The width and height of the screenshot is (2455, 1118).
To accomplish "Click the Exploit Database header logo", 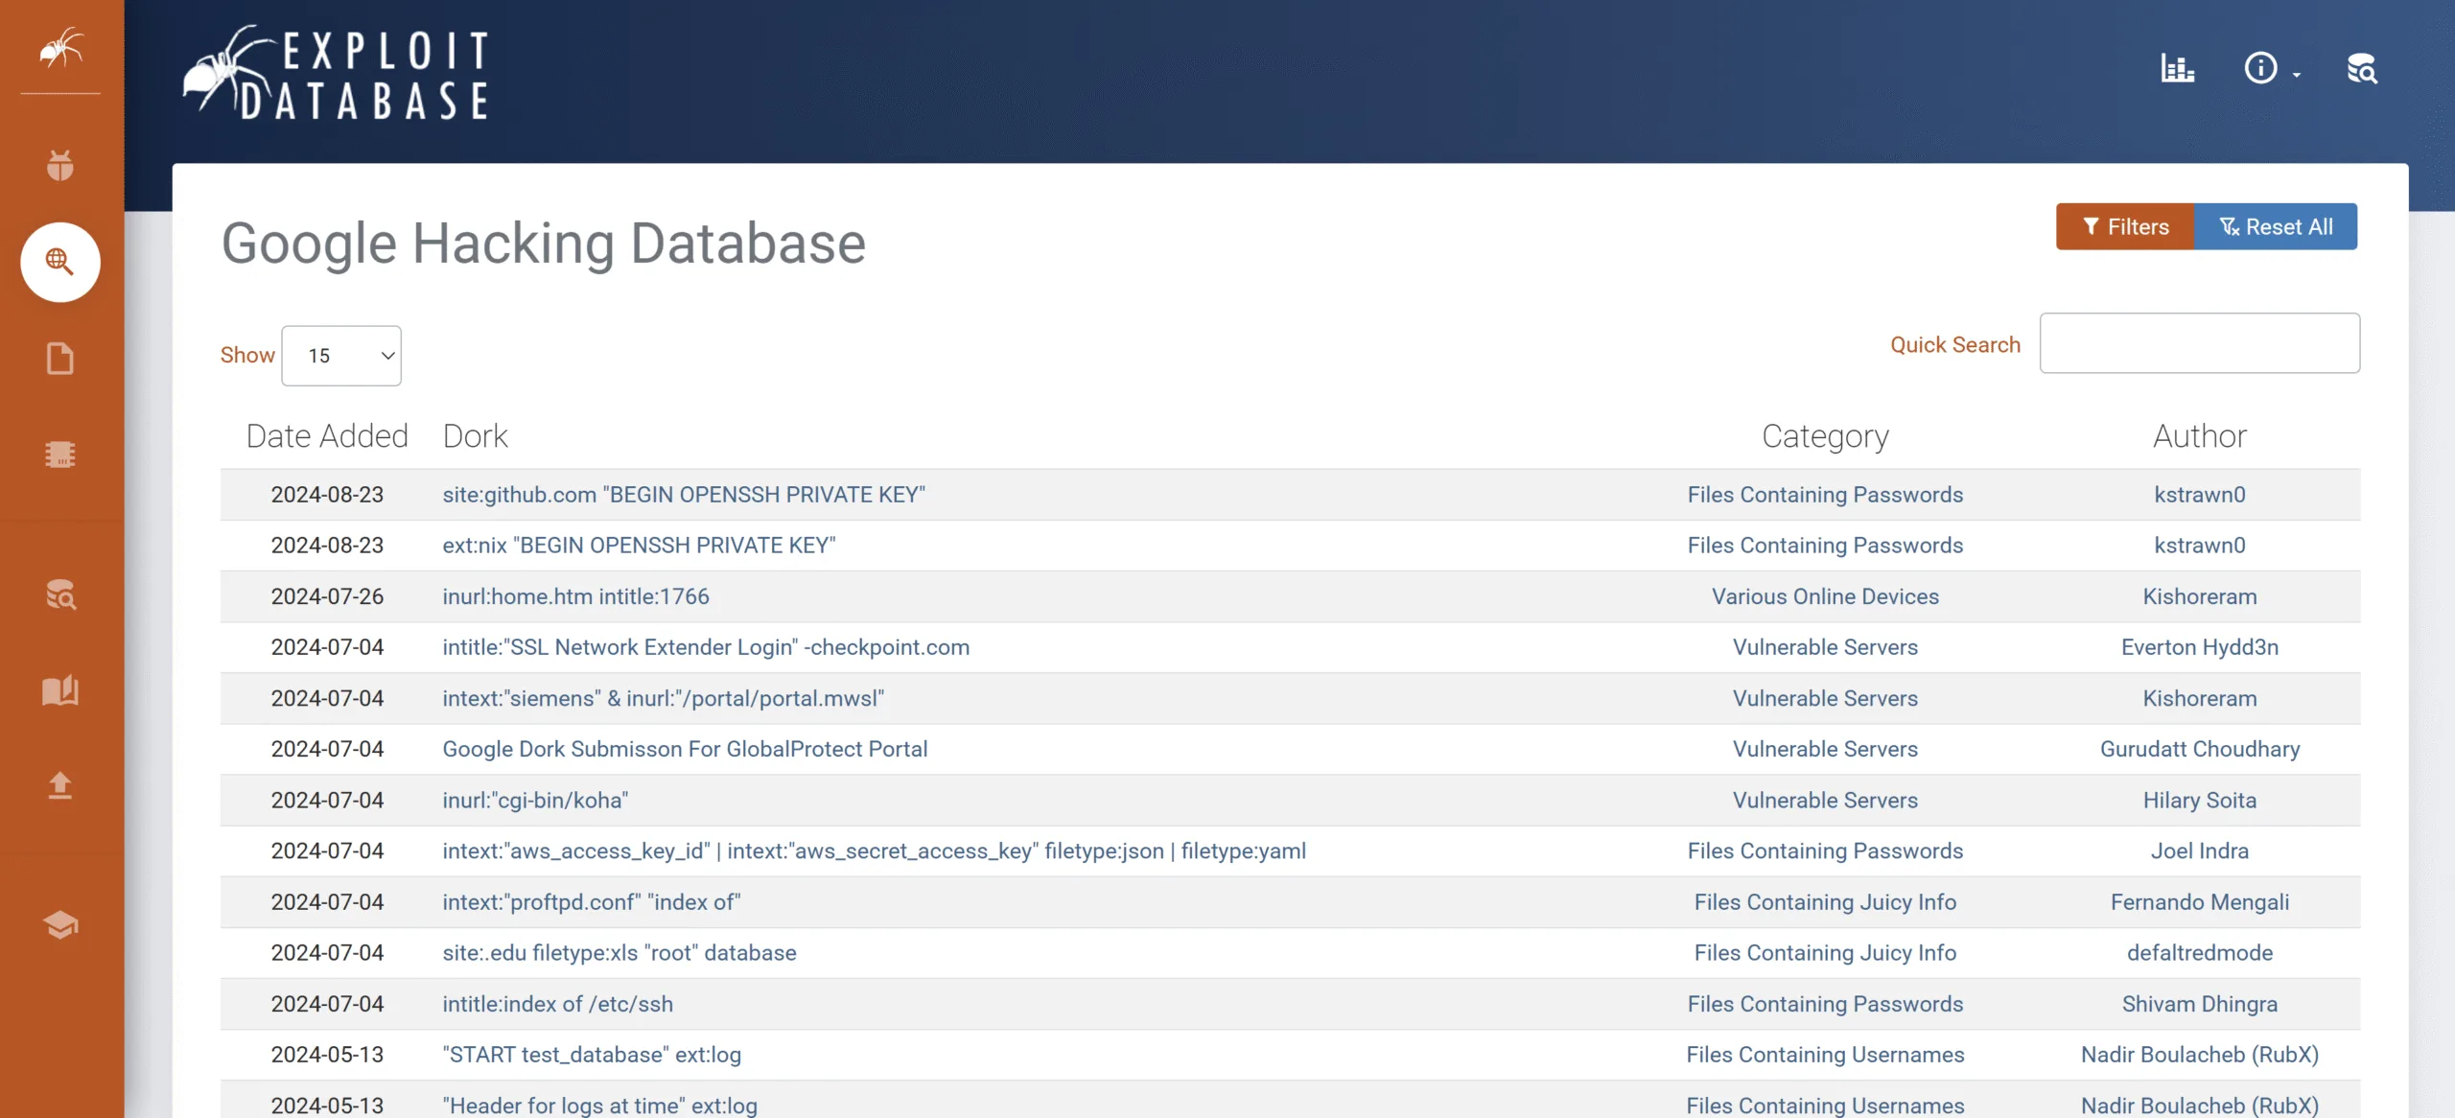I will point(338,75).
